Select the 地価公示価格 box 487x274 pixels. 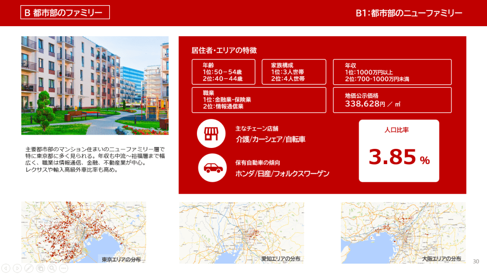pos(392,100)
